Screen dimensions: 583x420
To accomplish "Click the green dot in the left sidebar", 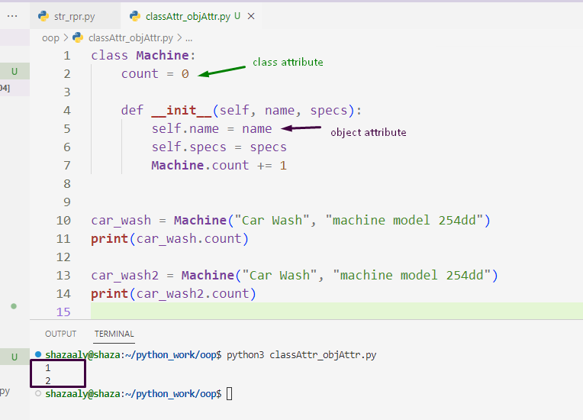I will (14, 306).
